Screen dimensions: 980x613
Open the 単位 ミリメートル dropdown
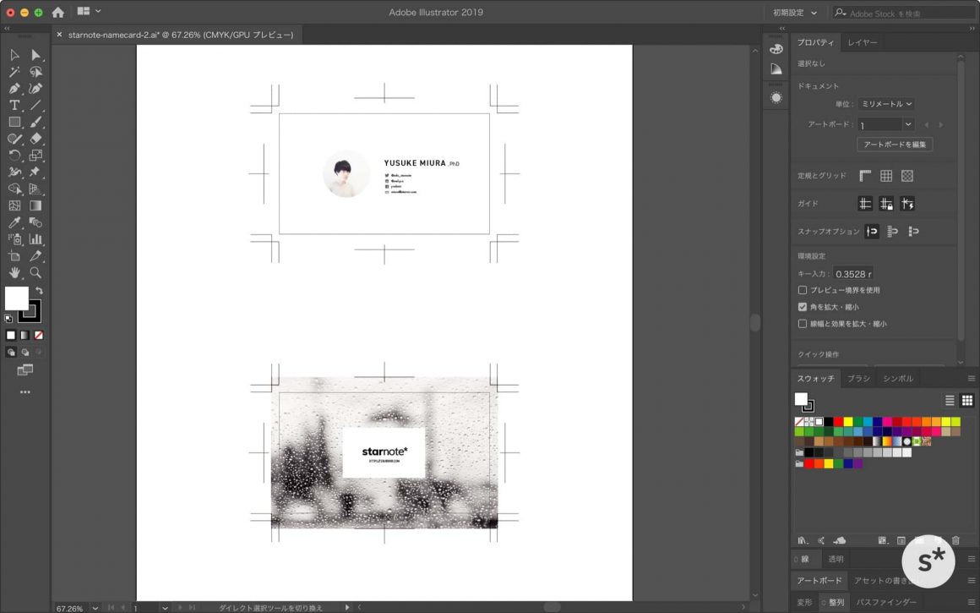[885, 104]
